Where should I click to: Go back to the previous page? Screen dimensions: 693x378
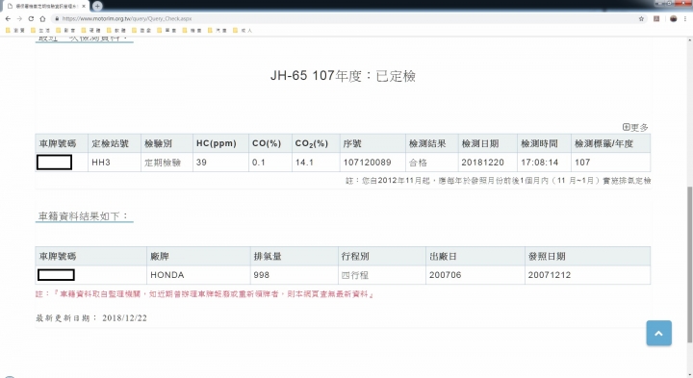(x=8, y=19)
